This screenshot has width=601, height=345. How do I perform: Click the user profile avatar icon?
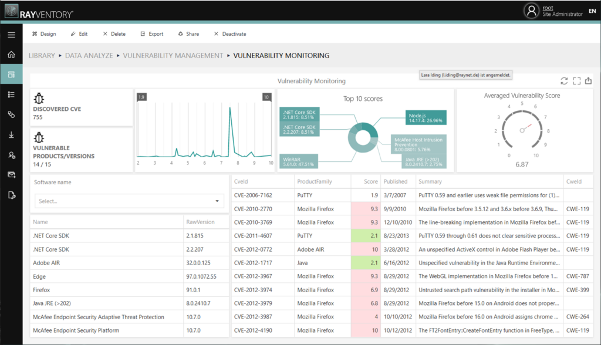point(531,11)
